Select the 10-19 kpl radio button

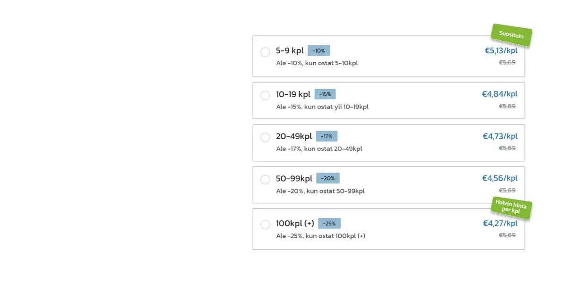coord(265,95)
